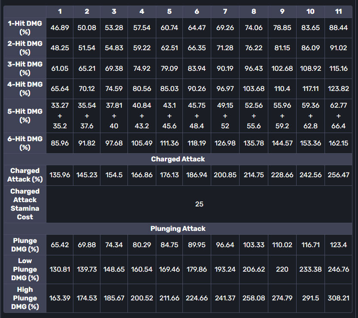Click the Charged Attack value 186.94
Screen dimensions: 358x318
[x=197, y=175]
